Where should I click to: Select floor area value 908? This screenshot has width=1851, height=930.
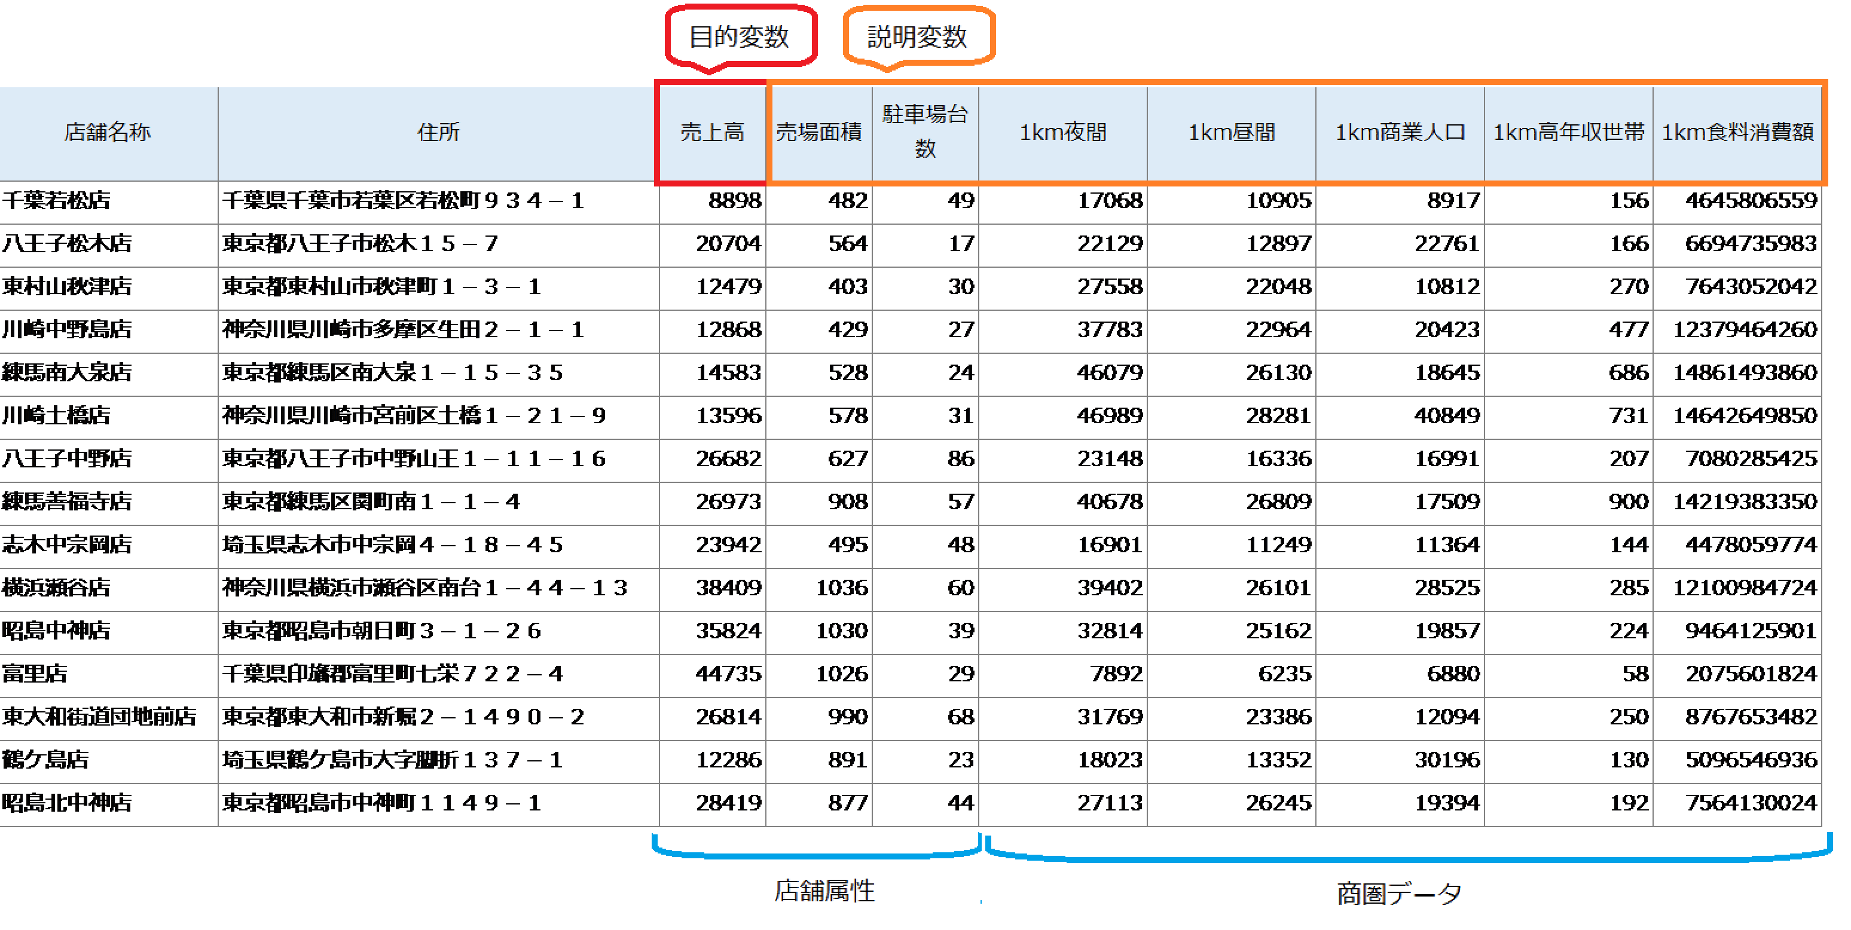tap(848, 502)
